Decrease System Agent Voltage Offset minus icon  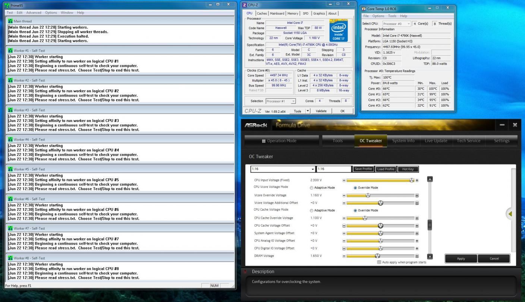pos(344,233)
